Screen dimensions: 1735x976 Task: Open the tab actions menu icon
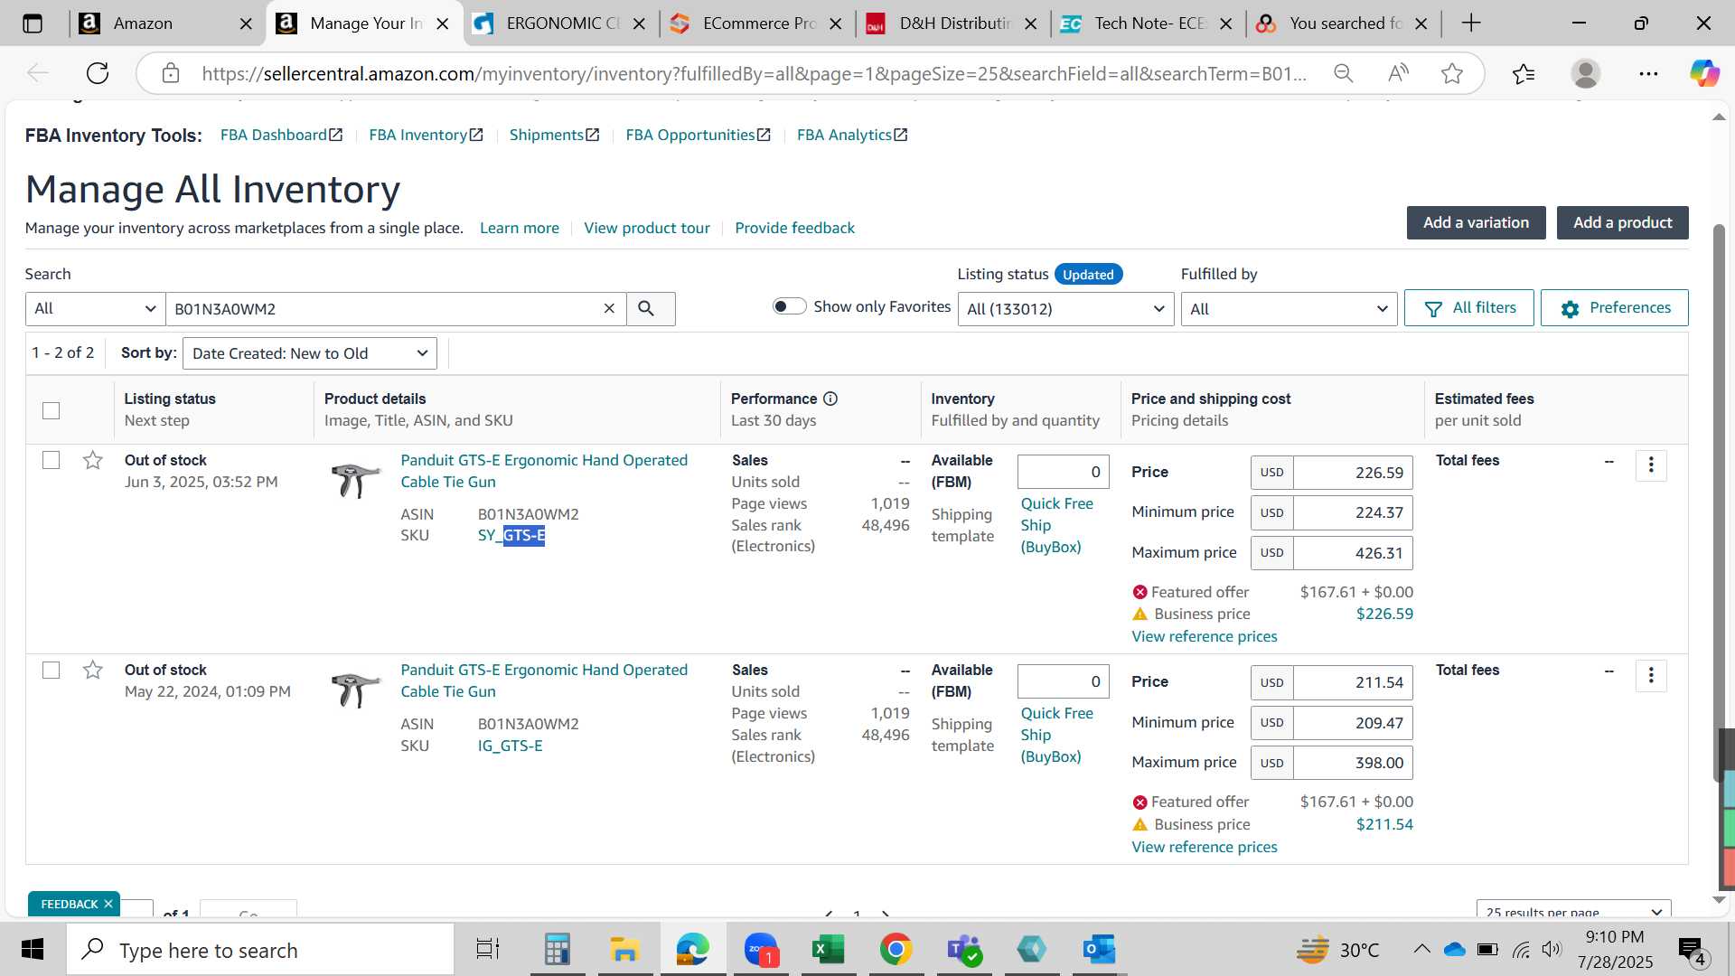[33, 23]
